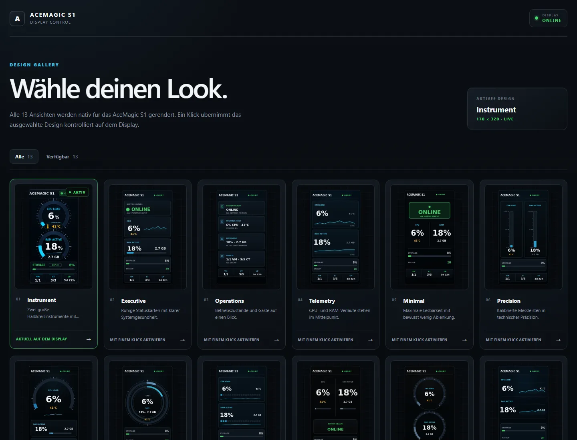577x440 pixels.
Task: Click the "05" number on the Minimal card
Action: click(x=394, y=300)
